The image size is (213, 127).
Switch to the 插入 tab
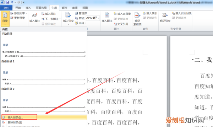tap(28, 8)
